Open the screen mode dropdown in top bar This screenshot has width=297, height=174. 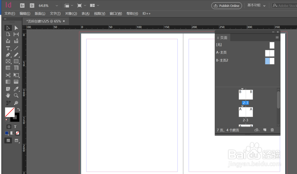(82, 6)
